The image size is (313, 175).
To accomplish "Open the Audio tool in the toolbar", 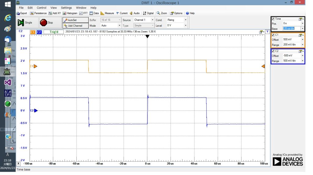I will [x=135, y=13].
